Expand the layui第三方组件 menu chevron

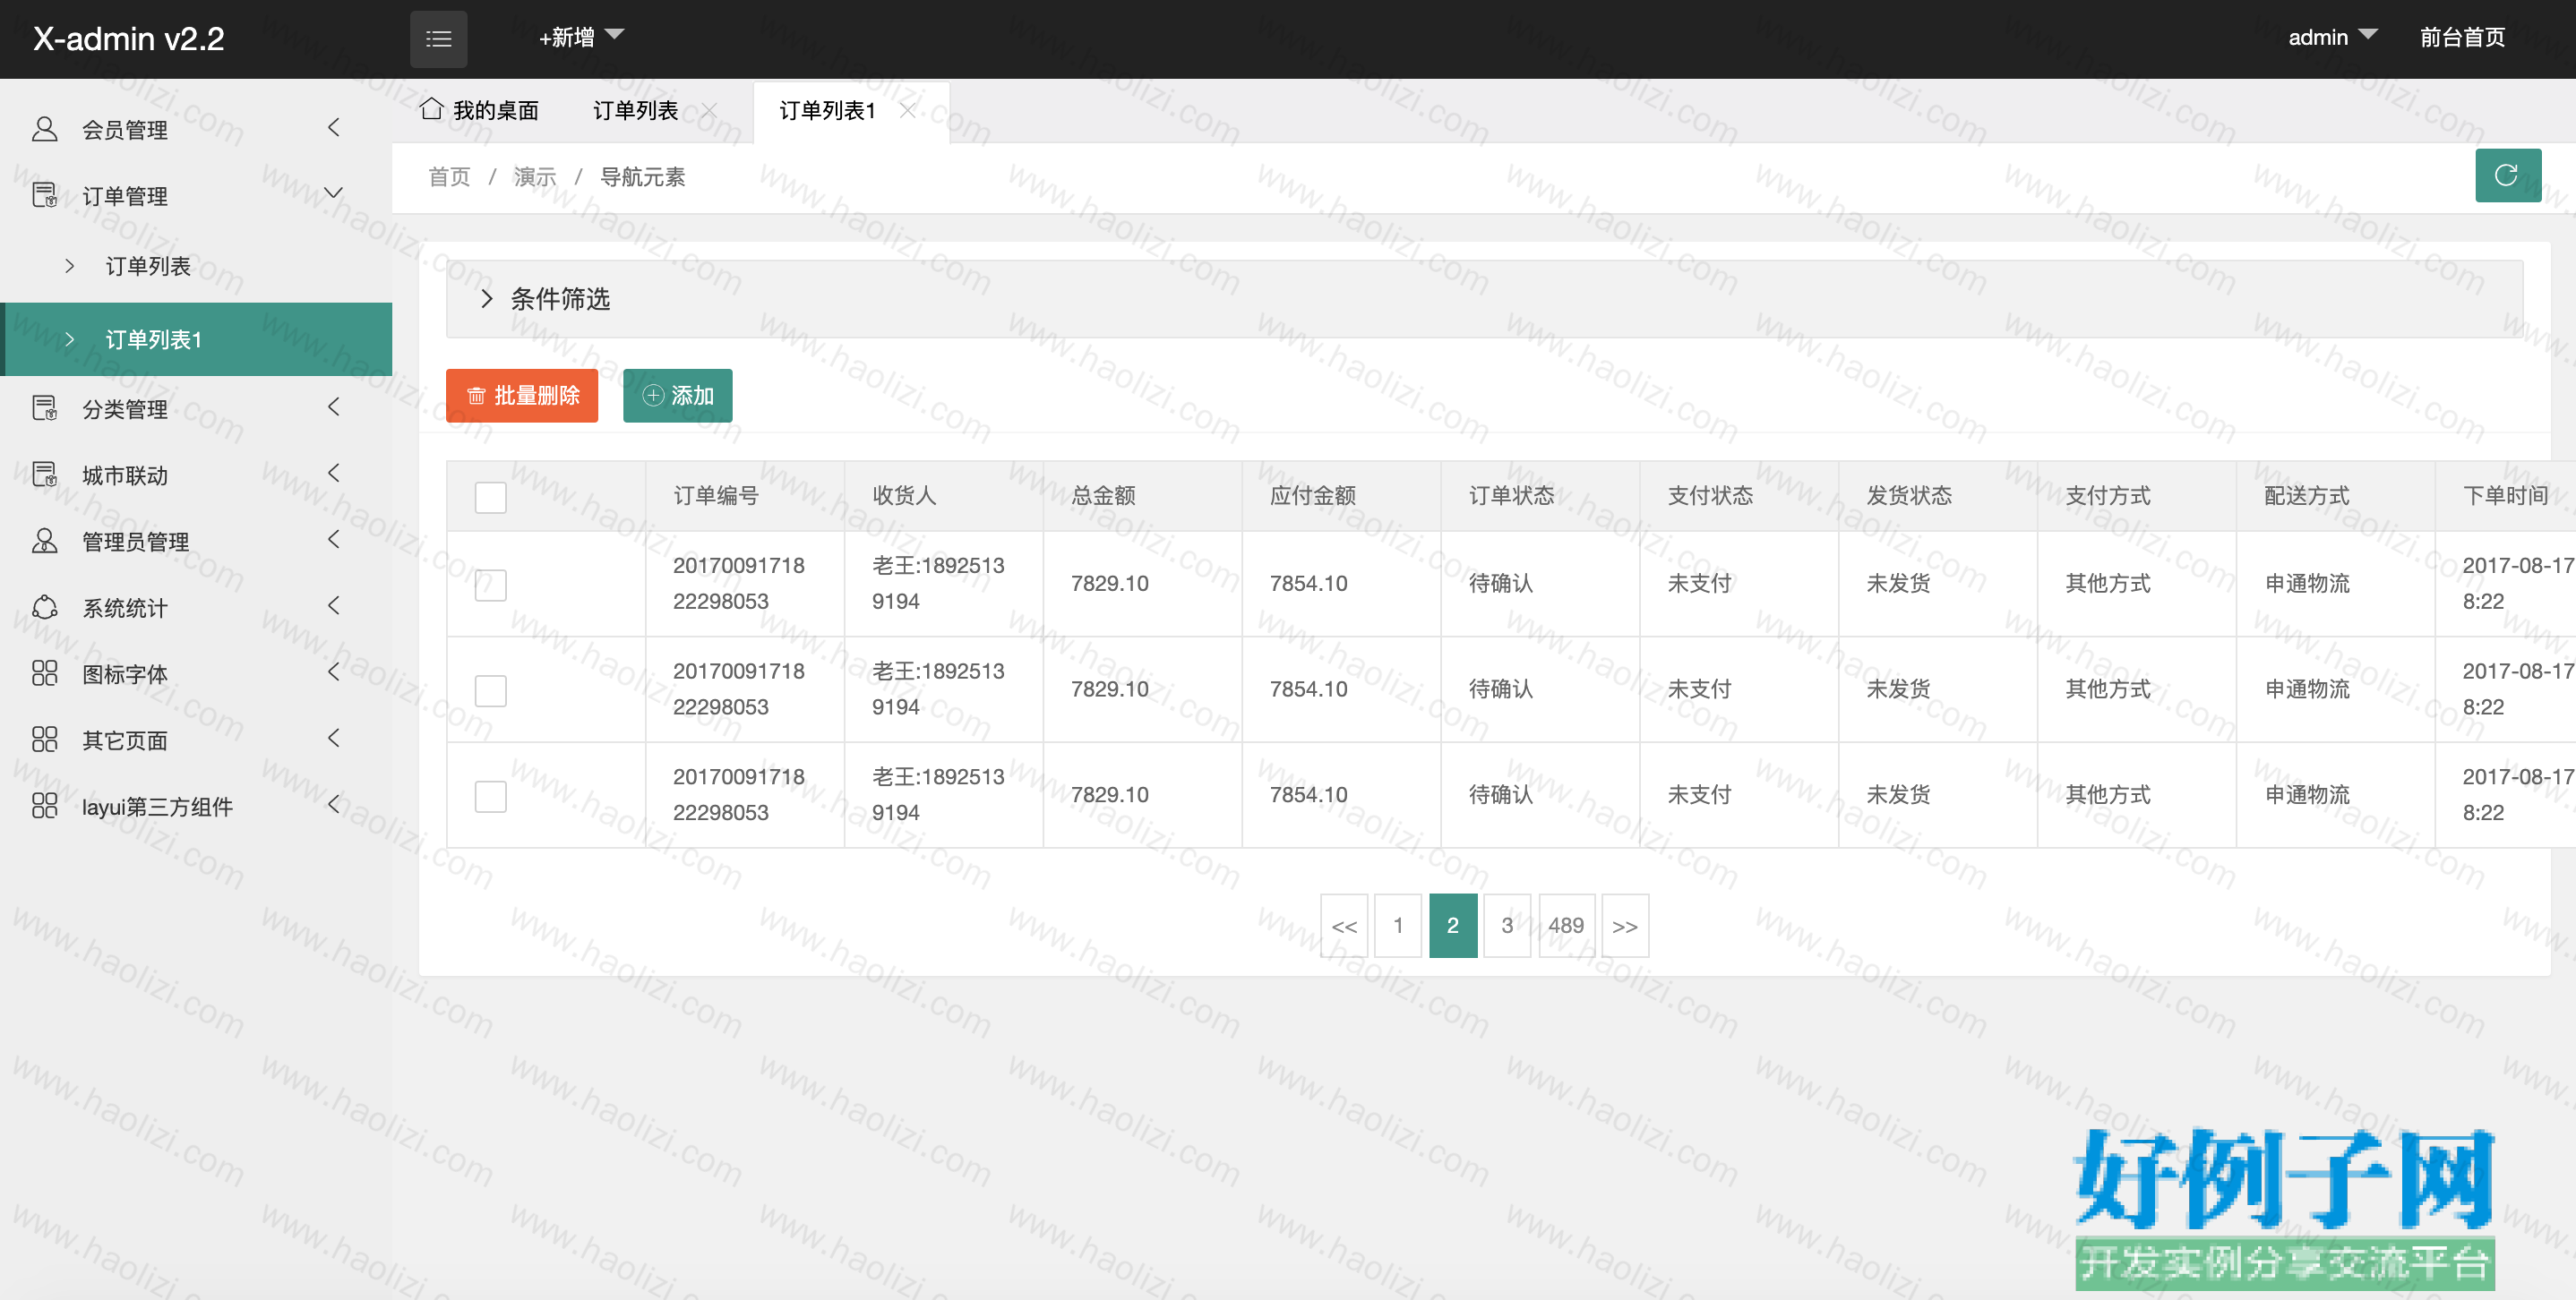[x=334, y=804]
